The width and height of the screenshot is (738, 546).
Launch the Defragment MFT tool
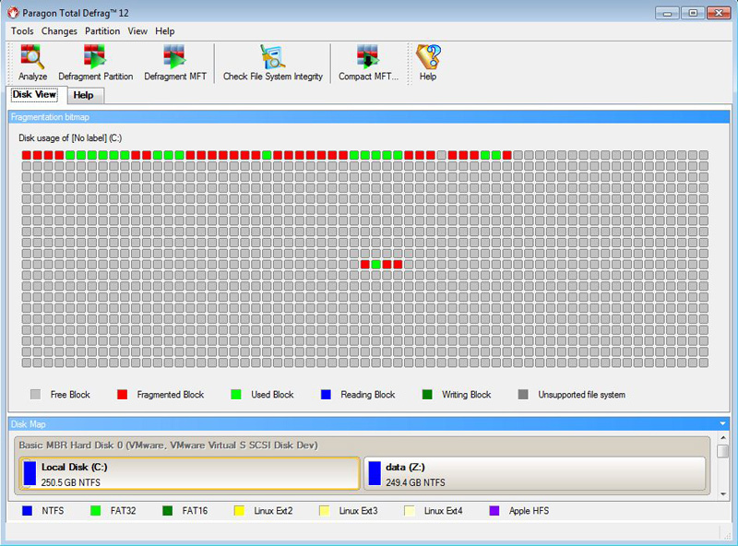[x=175, y=63]
